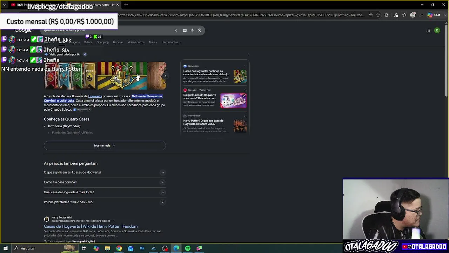Screen dimensions: 449x253
Task: Open options for the YouTube source card
Action: click(245, 90)
